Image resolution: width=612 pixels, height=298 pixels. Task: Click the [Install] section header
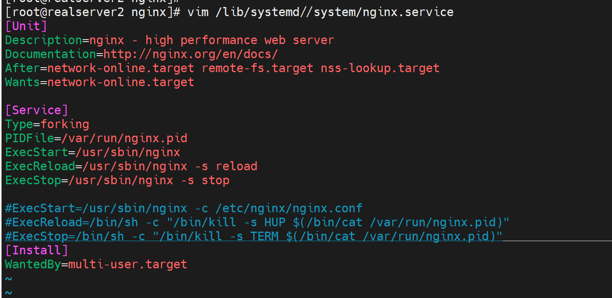coord(36,250)
